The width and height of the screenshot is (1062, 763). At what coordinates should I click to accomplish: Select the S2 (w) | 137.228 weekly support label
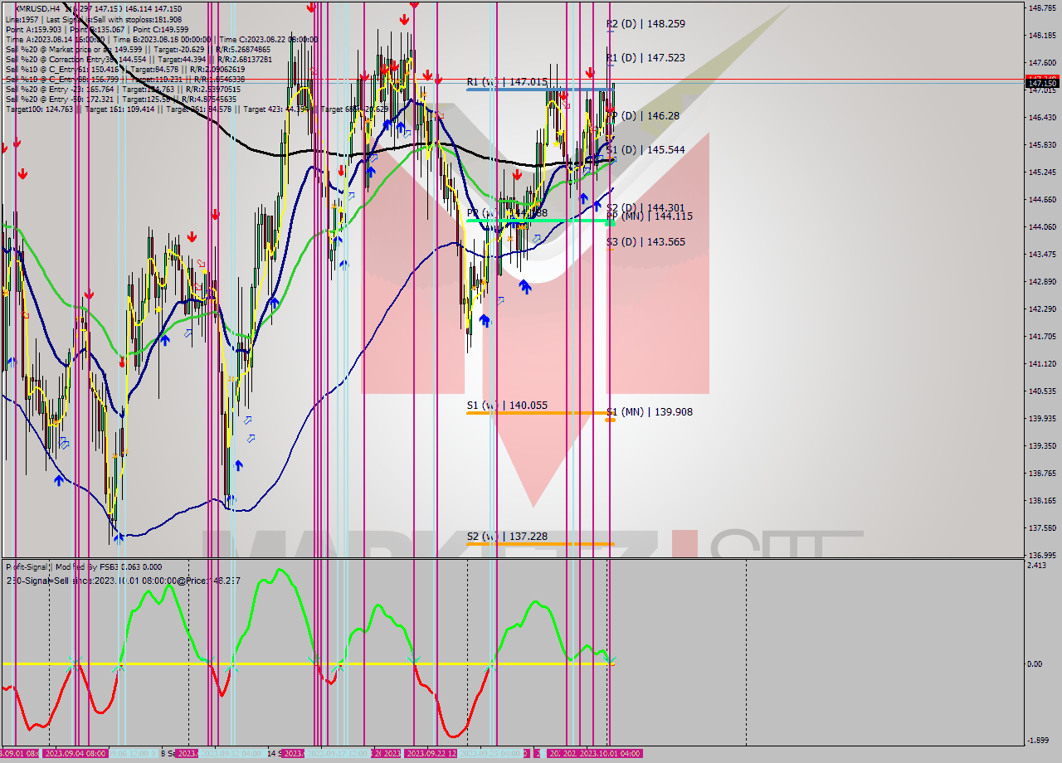(507, 537)
